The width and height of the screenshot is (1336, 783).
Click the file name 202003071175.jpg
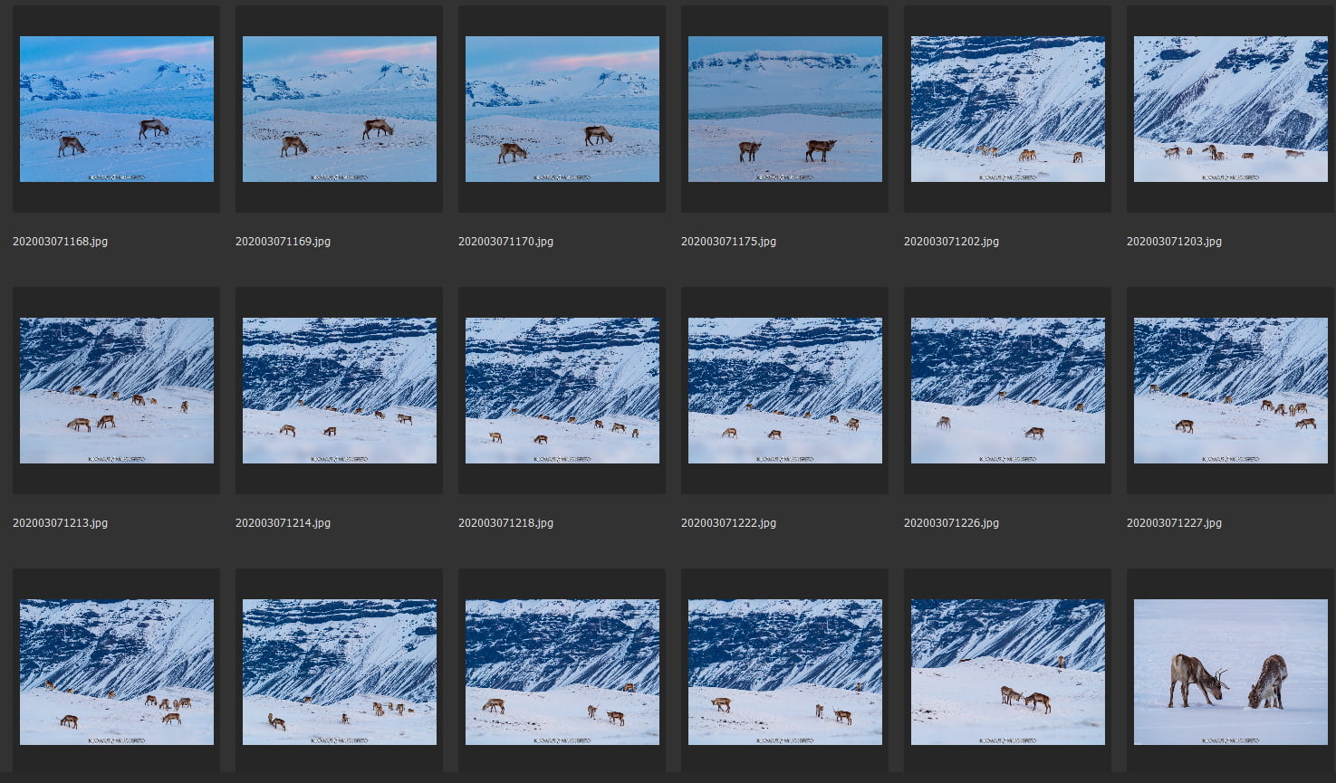tap(728, 242)
